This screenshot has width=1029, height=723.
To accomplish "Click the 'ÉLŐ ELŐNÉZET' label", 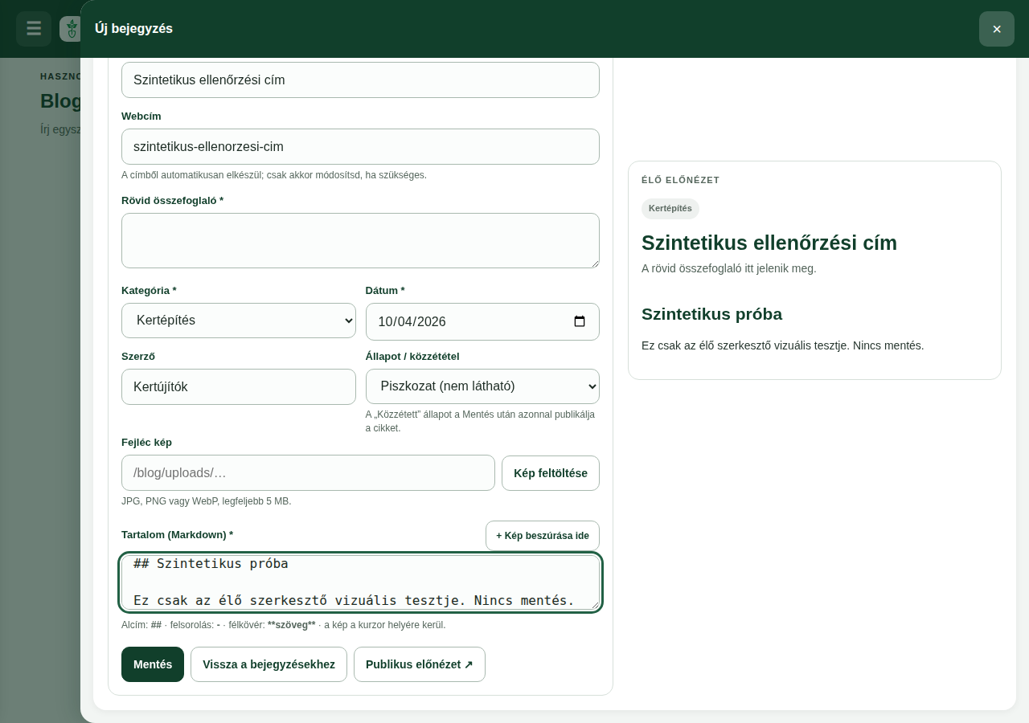I will pos(680,180).
